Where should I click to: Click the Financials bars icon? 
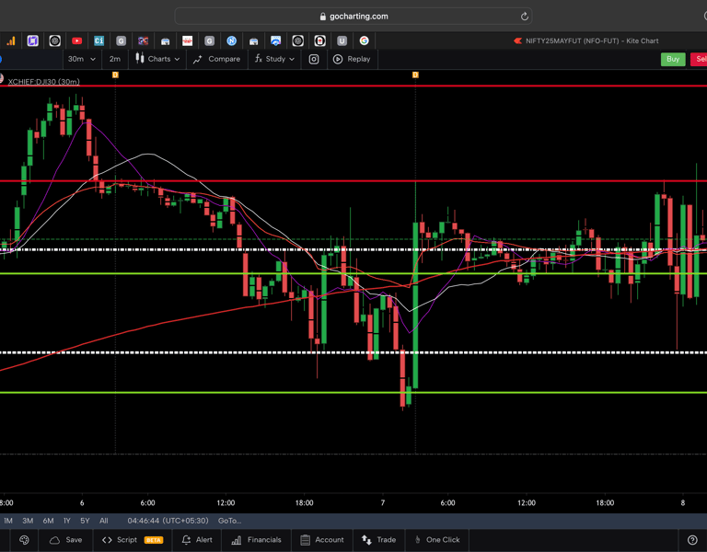237,540
